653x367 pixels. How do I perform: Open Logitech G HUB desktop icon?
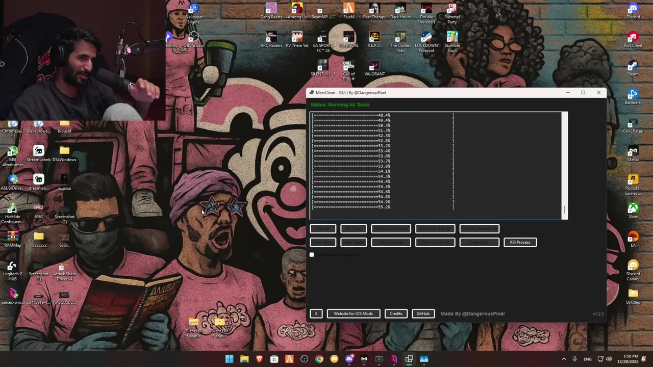click(x=12, y=270)
